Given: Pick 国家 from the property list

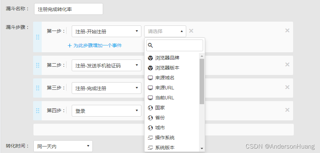Looking at the screenshot, I should pos(172,108).
